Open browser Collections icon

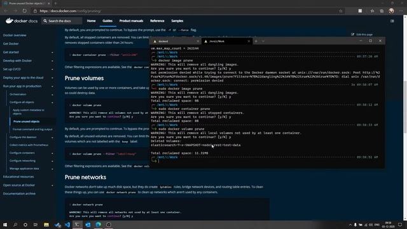tap(382, 11)
